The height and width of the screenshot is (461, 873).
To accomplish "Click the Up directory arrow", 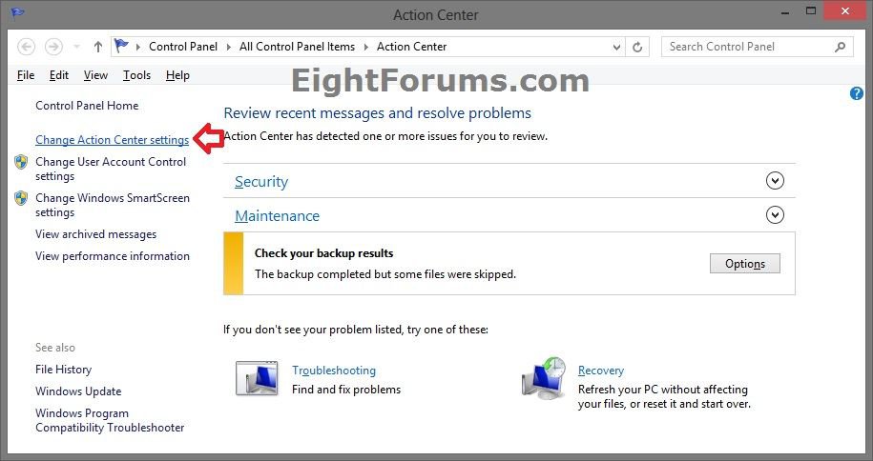I will [x=97, y=47].
